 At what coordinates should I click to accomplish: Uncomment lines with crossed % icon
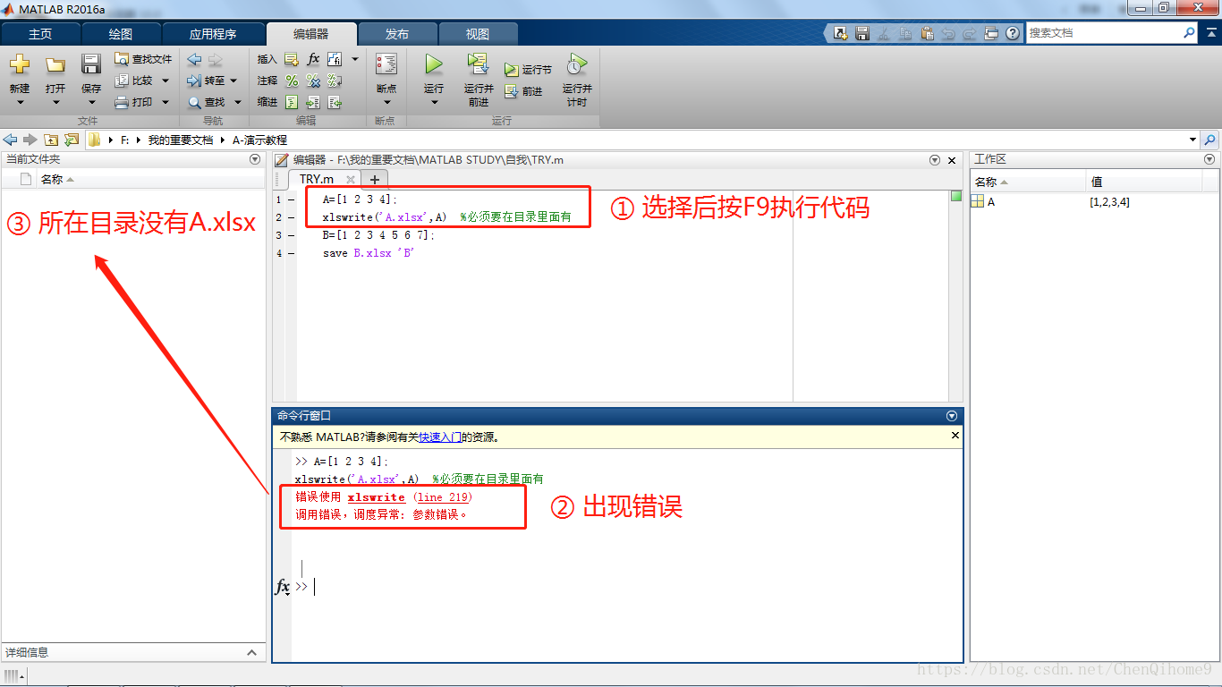[x=313, y=81]
